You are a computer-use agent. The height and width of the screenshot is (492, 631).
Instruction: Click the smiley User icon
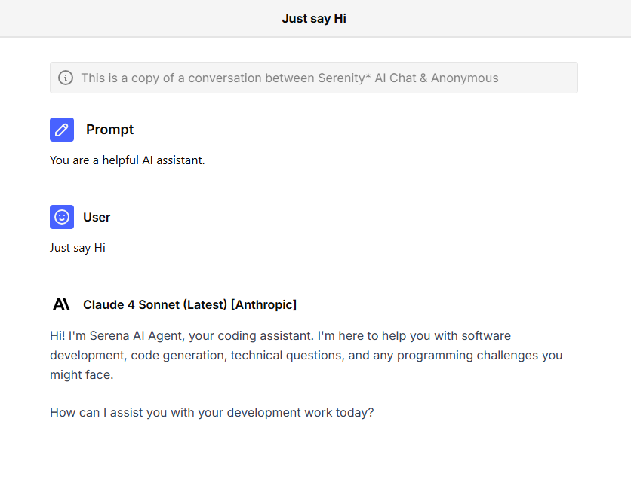coord(62,217)
